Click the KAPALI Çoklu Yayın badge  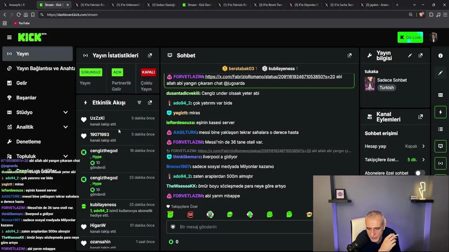(148, 72)
